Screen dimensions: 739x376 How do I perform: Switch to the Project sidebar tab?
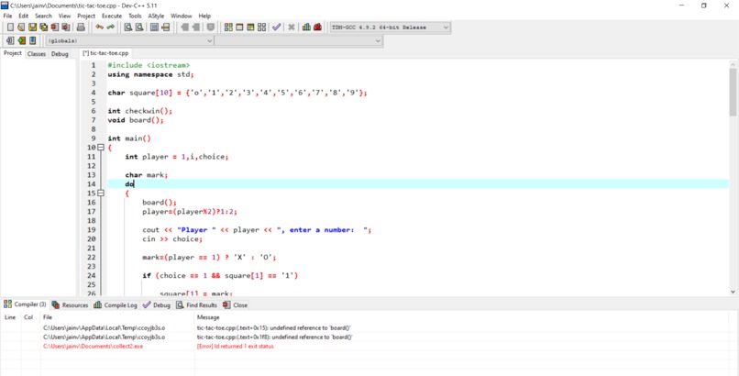pos(13,53)
